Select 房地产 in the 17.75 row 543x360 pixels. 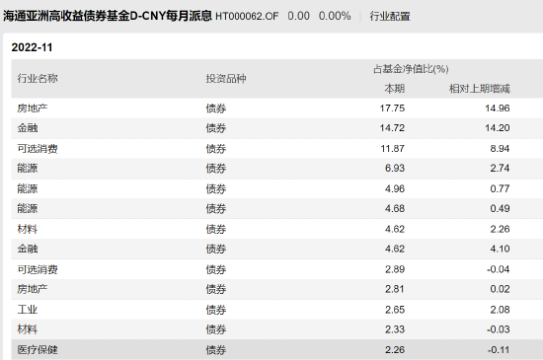33,108
